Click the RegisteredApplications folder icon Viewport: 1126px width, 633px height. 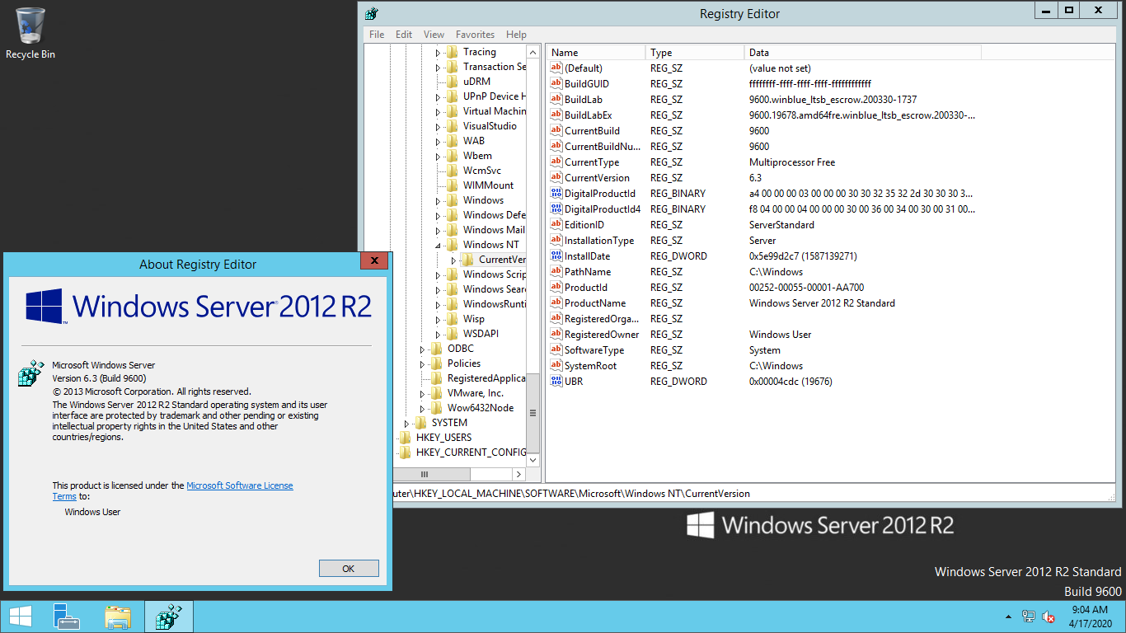436,378
